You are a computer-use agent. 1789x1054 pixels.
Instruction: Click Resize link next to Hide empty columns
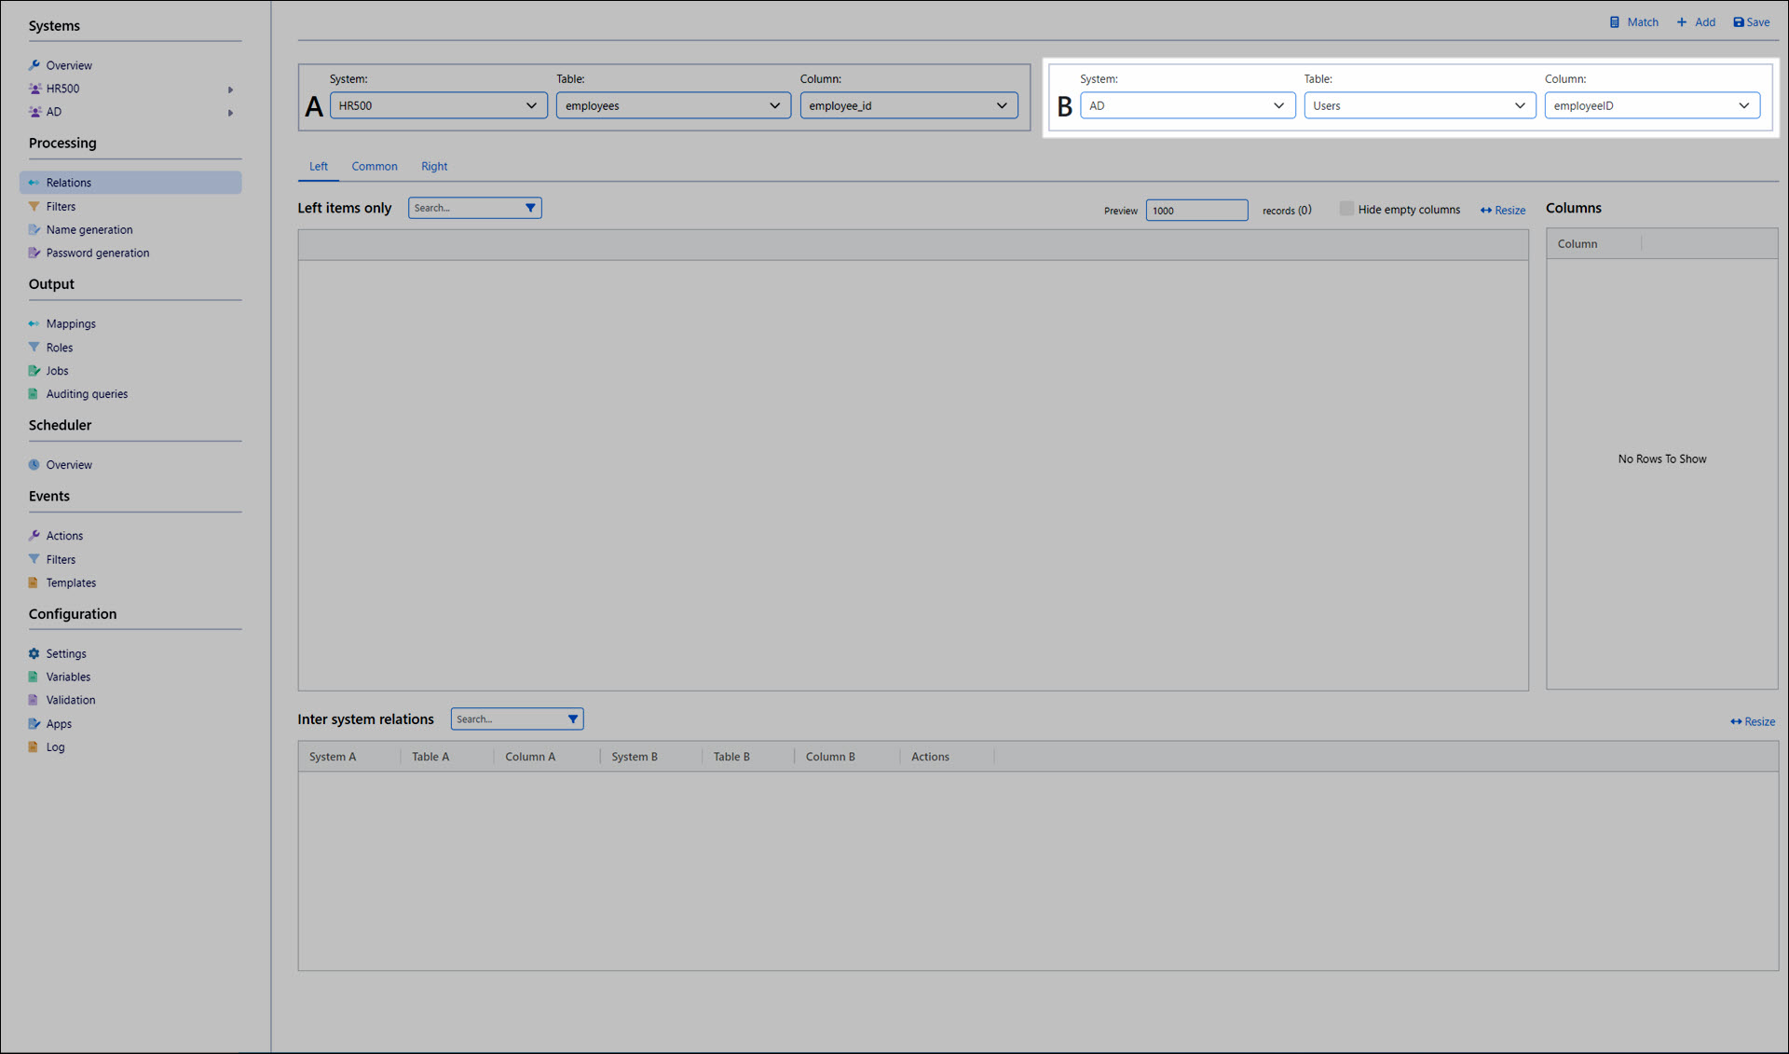(1503, 211)
